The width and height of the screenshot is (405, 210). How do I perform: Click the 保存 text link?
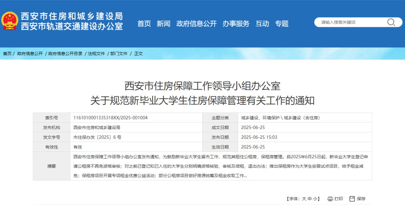[361, 199]
